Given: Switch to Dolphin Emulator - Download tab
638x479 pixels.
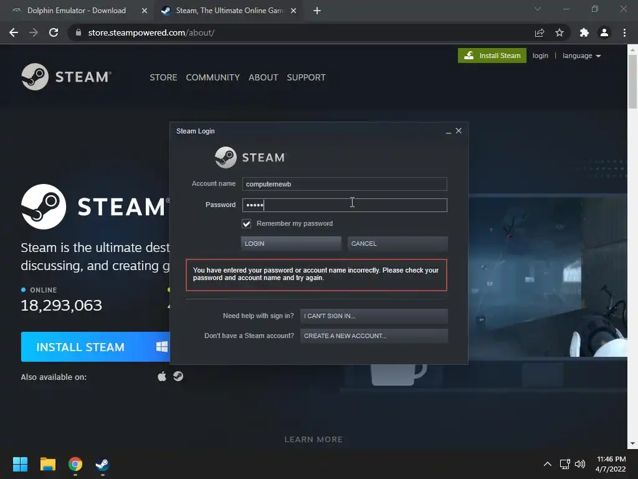Looking at the screenshot, I should [77, 11].
